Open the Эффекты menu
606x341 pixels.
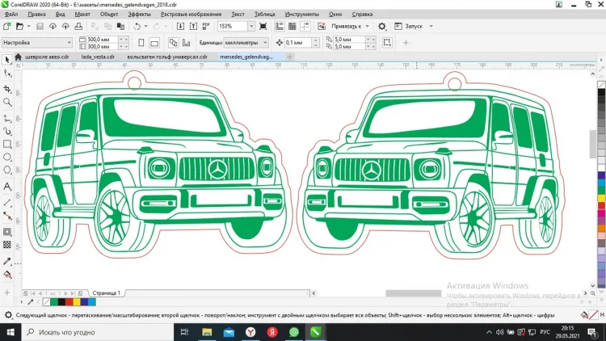(140, 15)
